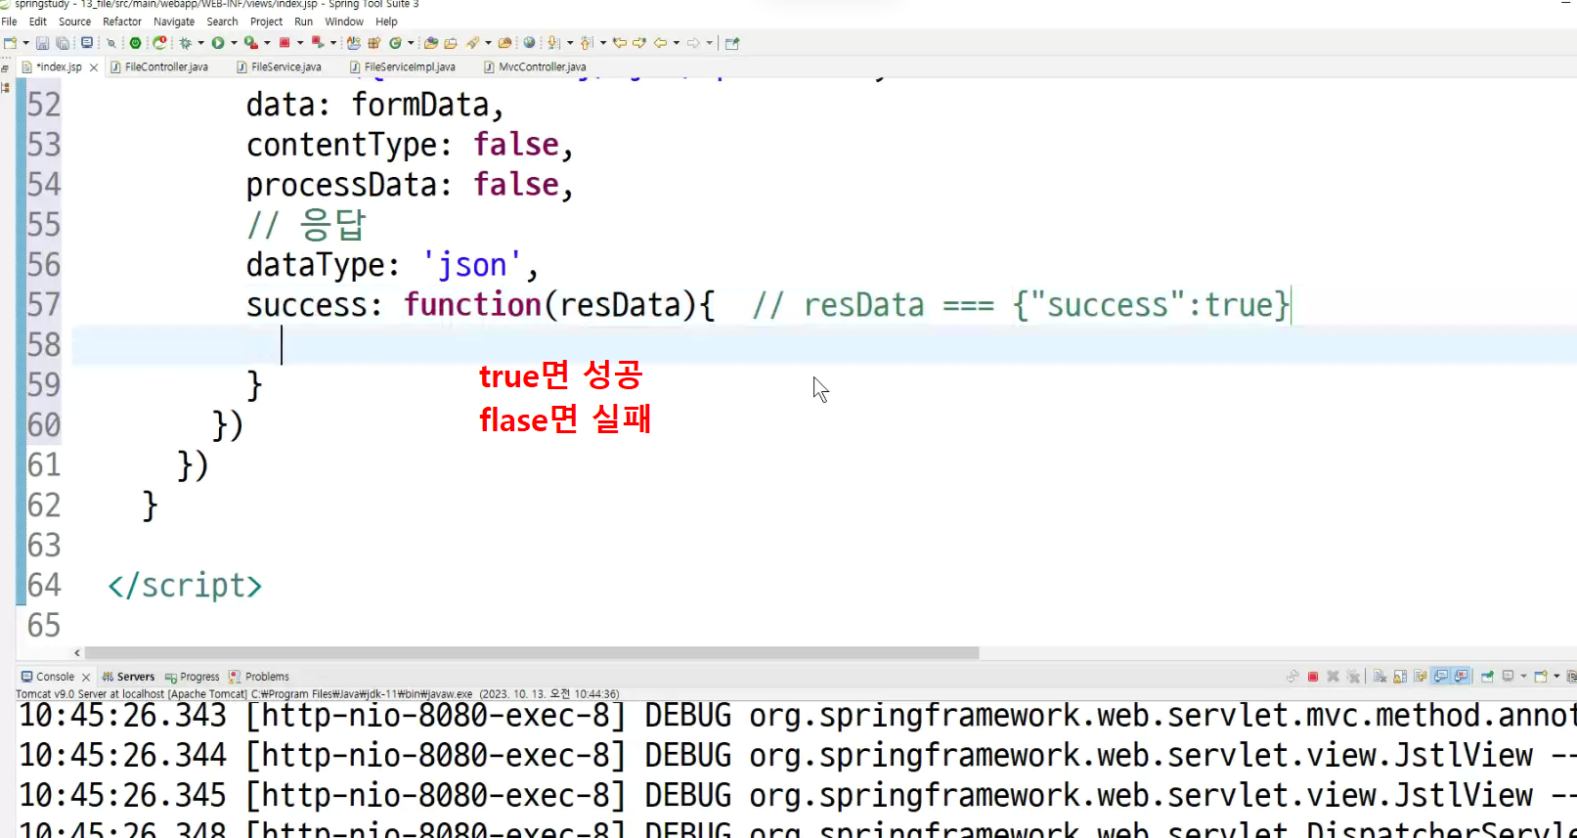Open the Project menu
Image resolution: width=1577 pixels, height=838 pixels.
coord(266,22)
